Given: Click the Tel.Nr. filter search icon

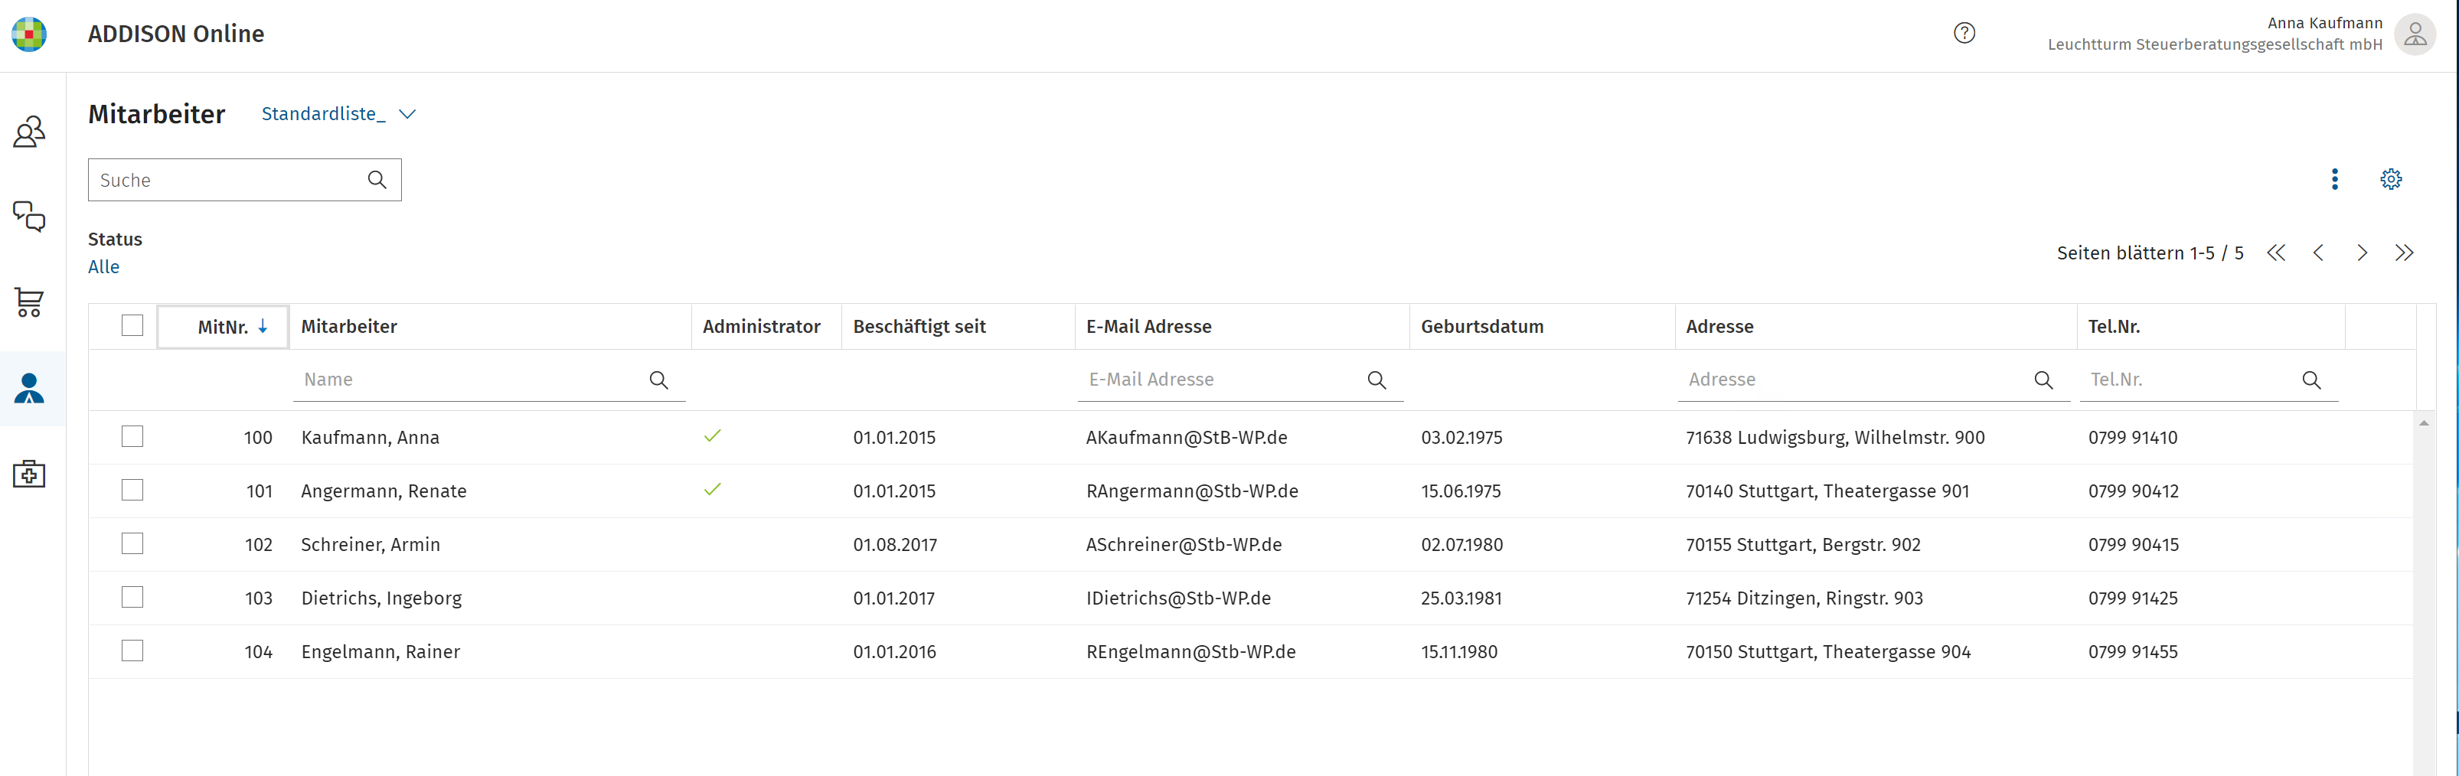Looking at the screenshot, I should 2312,380.
